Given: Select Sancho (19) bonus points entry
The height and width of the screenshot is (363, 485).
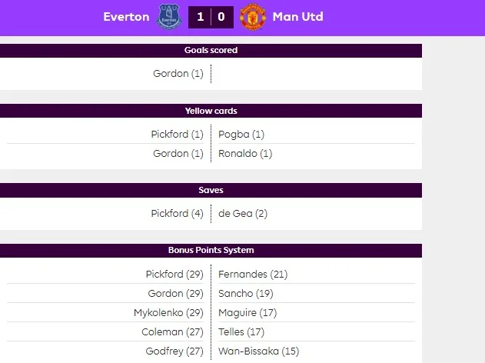Looking at the screenshot, I should tap(246, 293).
